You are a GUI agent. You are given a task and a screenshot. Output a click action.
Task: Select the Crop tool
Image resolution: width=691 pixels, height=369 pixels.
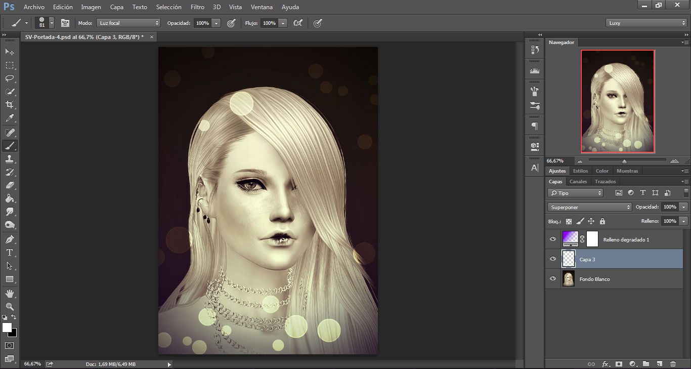pos(10,105)
